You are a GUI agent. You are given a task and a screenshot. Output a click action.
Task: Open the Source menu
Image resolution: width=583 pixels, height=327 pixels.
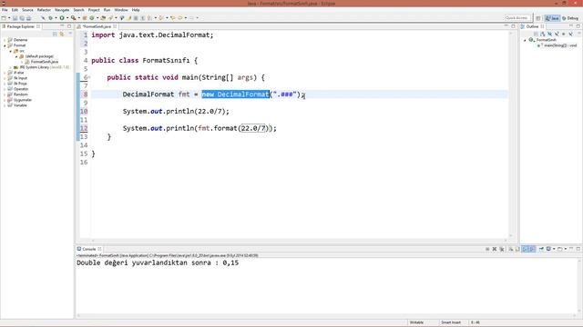[27, 10]
